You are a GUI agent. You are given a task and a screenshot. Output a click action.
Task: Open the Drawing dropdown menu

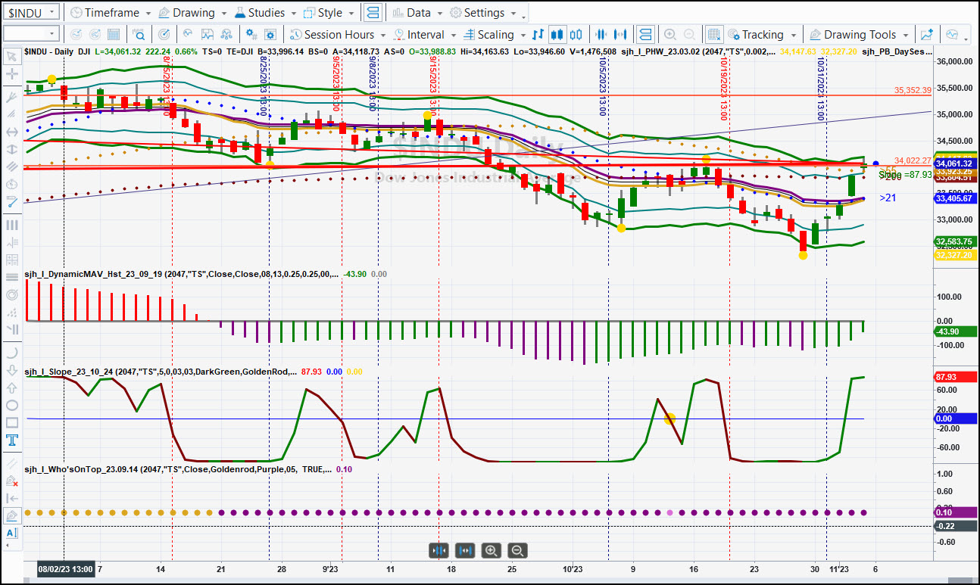pyautogui.click(x=192, y=13)
